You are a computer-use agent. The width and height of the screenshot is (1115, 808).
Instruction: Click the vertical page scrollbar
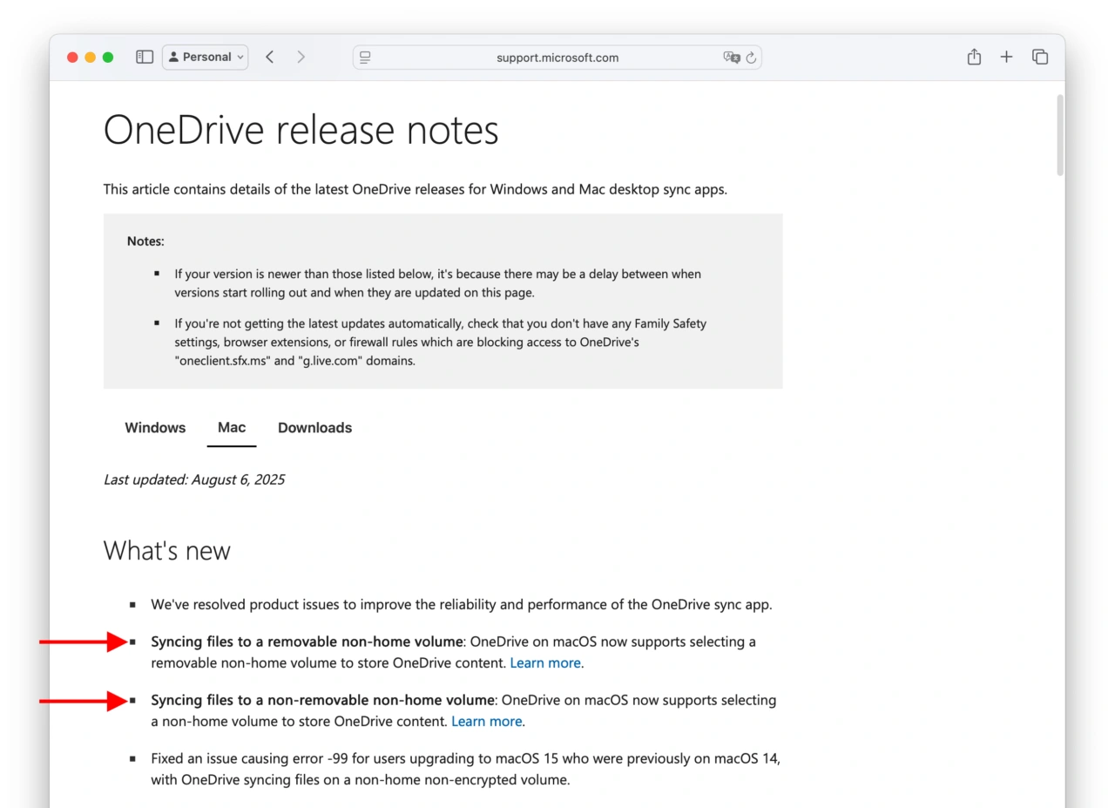[1059, 135]
